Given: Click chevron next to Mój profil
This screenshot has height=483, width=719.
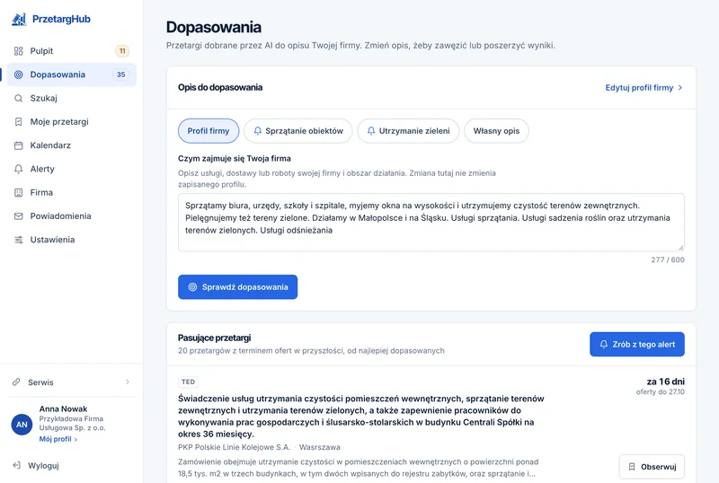Looking at the screenshot, I should click(x=75, y=439).
